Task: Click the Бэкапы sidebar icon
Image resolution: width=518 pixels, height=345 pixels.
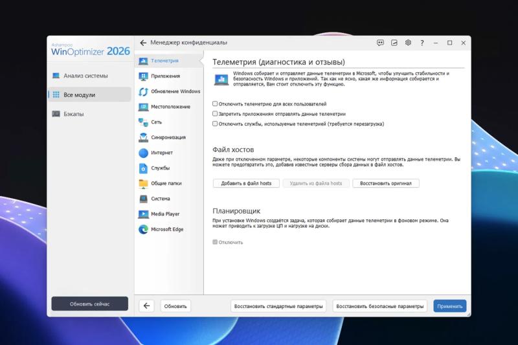Action: pyautogui.click(x=56, y=114)
